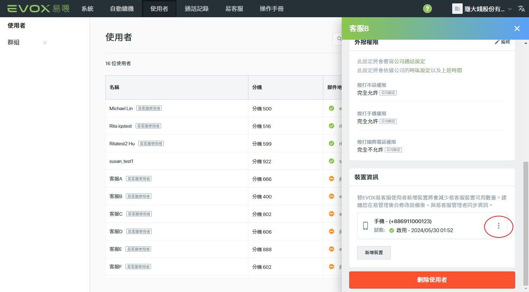Click the 公司設定 tag under 撥打手機權限
Viewport: 529px width, 292px height.
pos(388,121)
